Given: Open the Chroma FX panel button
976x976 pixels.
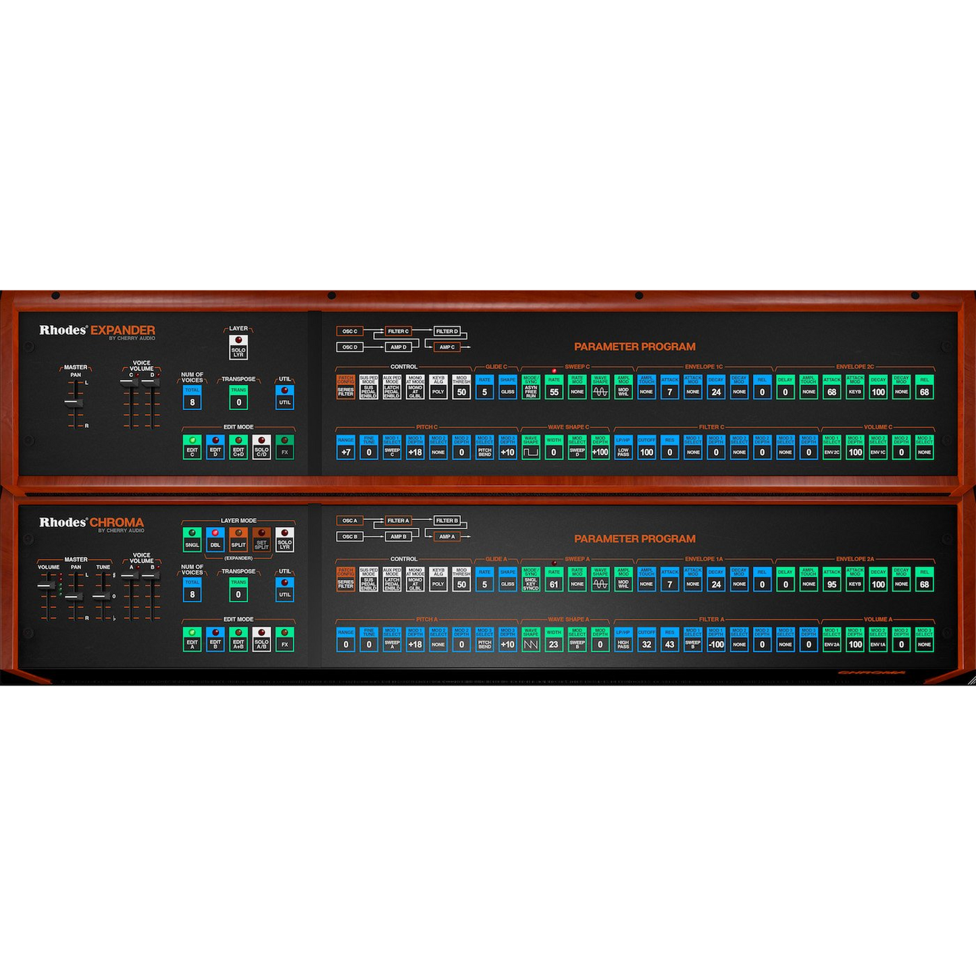Looking at the screenshot, I should (285, 640).
